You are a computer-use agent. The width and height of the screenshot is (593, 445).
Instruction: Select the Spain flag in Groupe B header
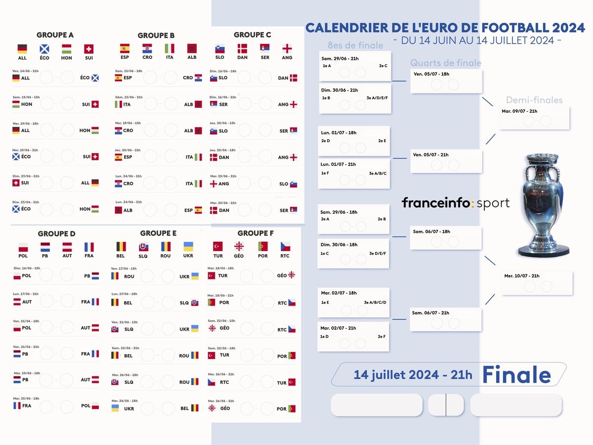(x=125, y=48)
